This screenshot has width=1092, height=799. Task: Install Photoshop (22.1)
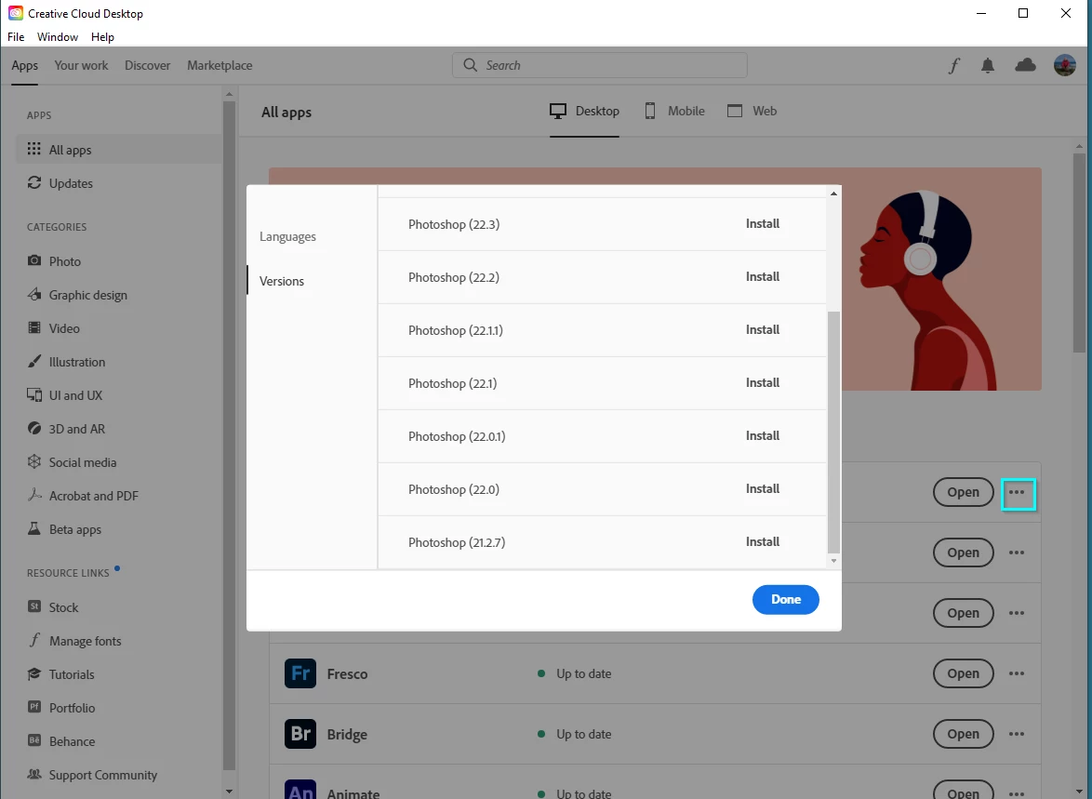[x=763, y=382]
